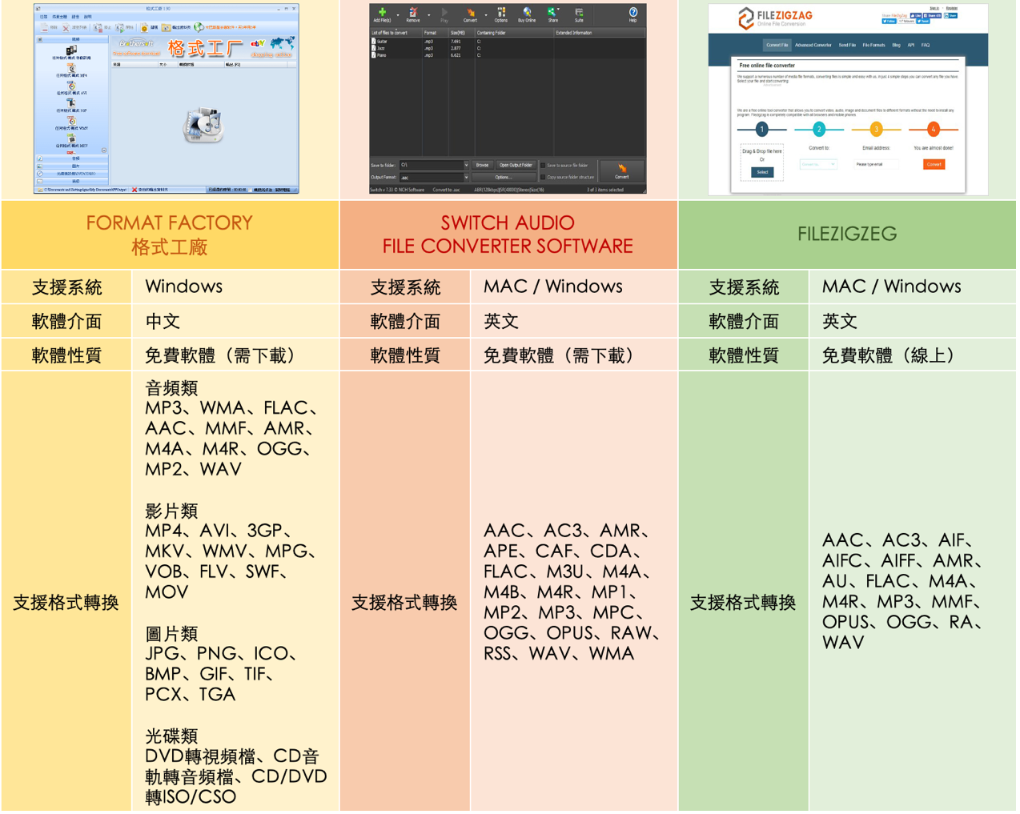Expand the disc ROM device category in Format Factory
Image resolution: width=1020 pixels, height=814 pixels.
click(x=71, y=173)
